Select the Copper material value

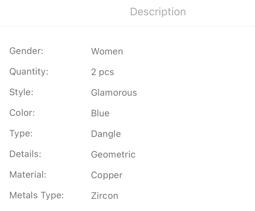coord(107,175)
